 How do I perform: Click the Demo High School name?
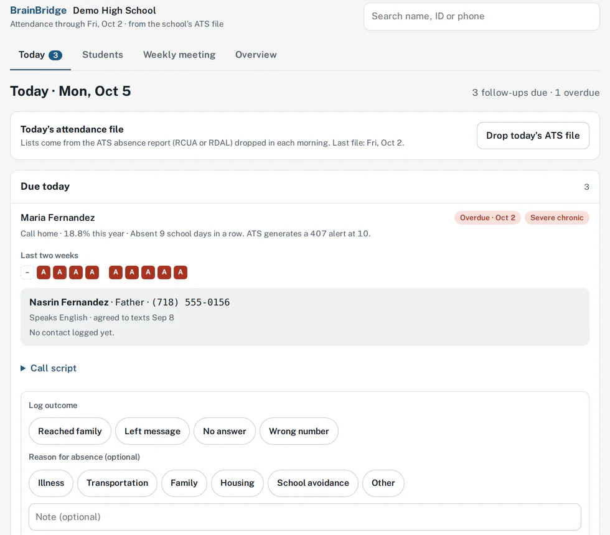pos(115,11)
